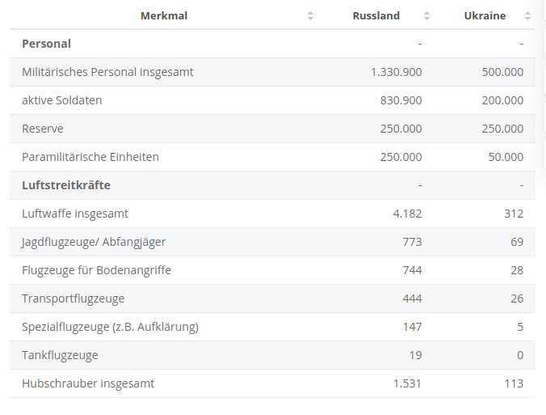The height and width of the screenshot is (415, 546).
Task: Sort table by Russland header text
Action: (376, 16)
